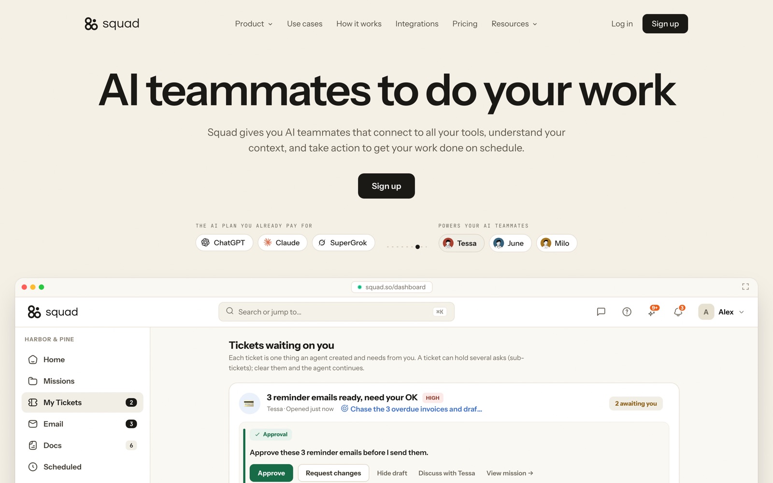Click the Docs file icon in sidebar
Screen dimensions: 773x483
(x=33, y=445)
